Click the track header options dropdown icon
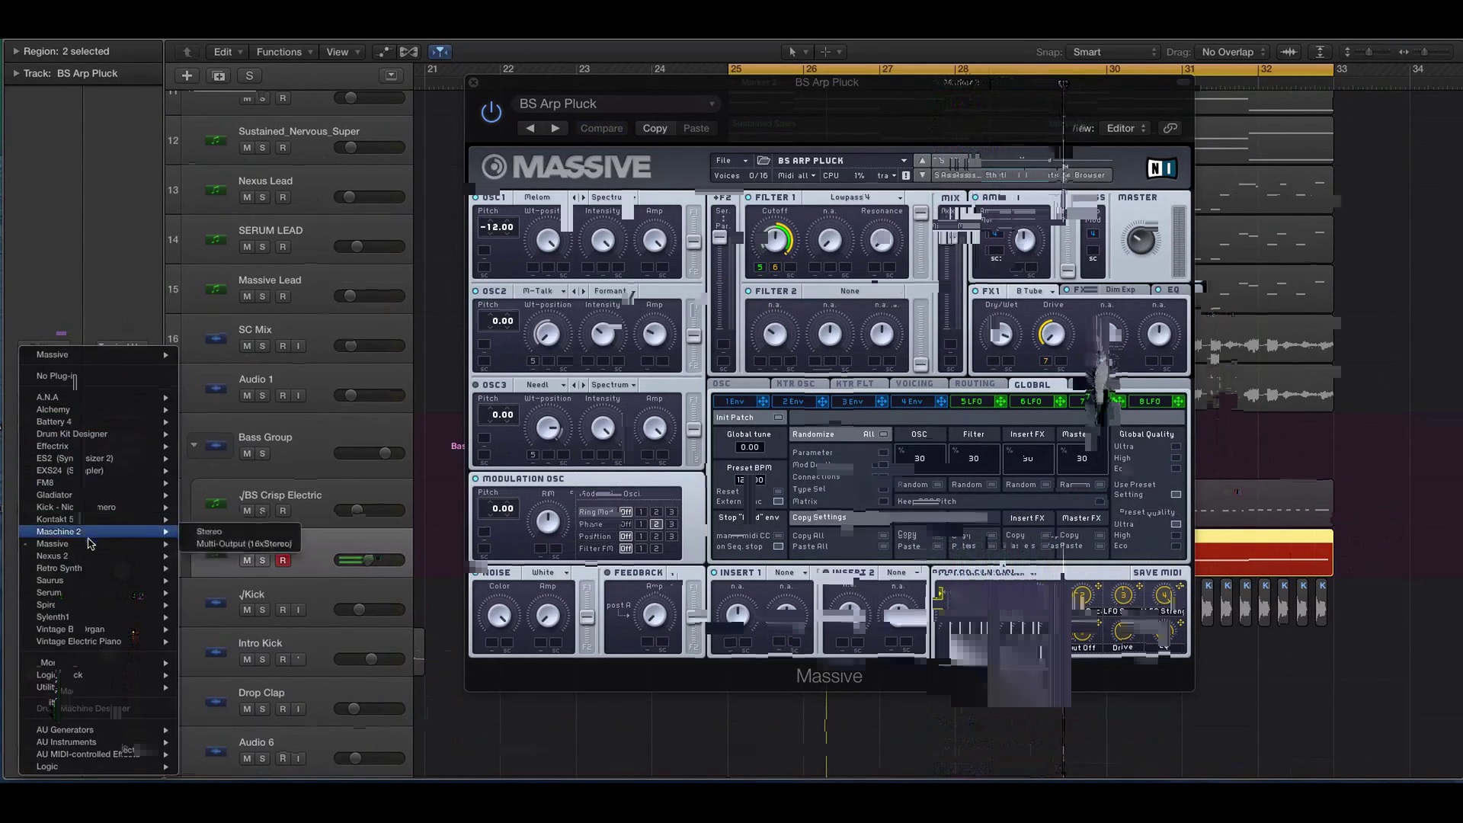1463x823 pixels. pyautogui.click(x=391, y=75)
